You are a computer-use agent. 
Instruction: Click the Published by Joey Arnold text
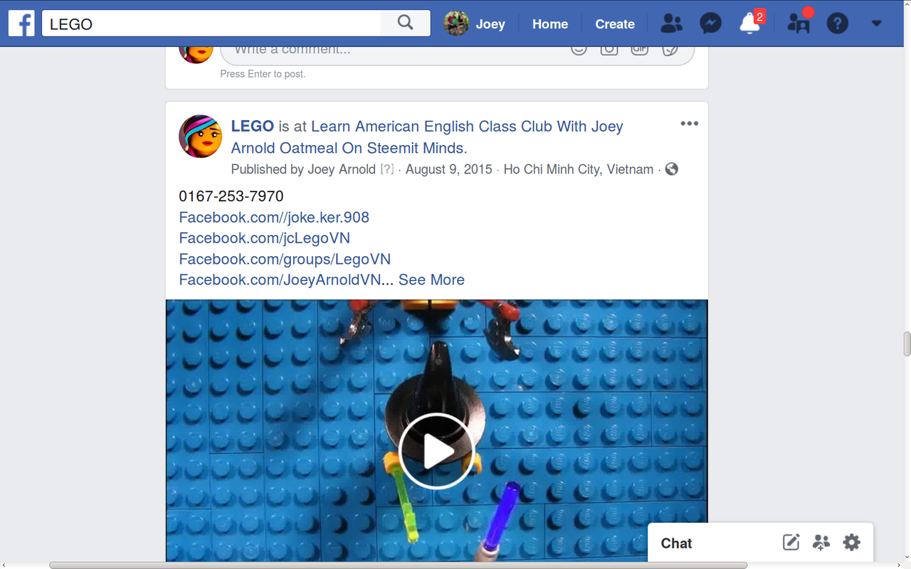[x=303, y=169]
